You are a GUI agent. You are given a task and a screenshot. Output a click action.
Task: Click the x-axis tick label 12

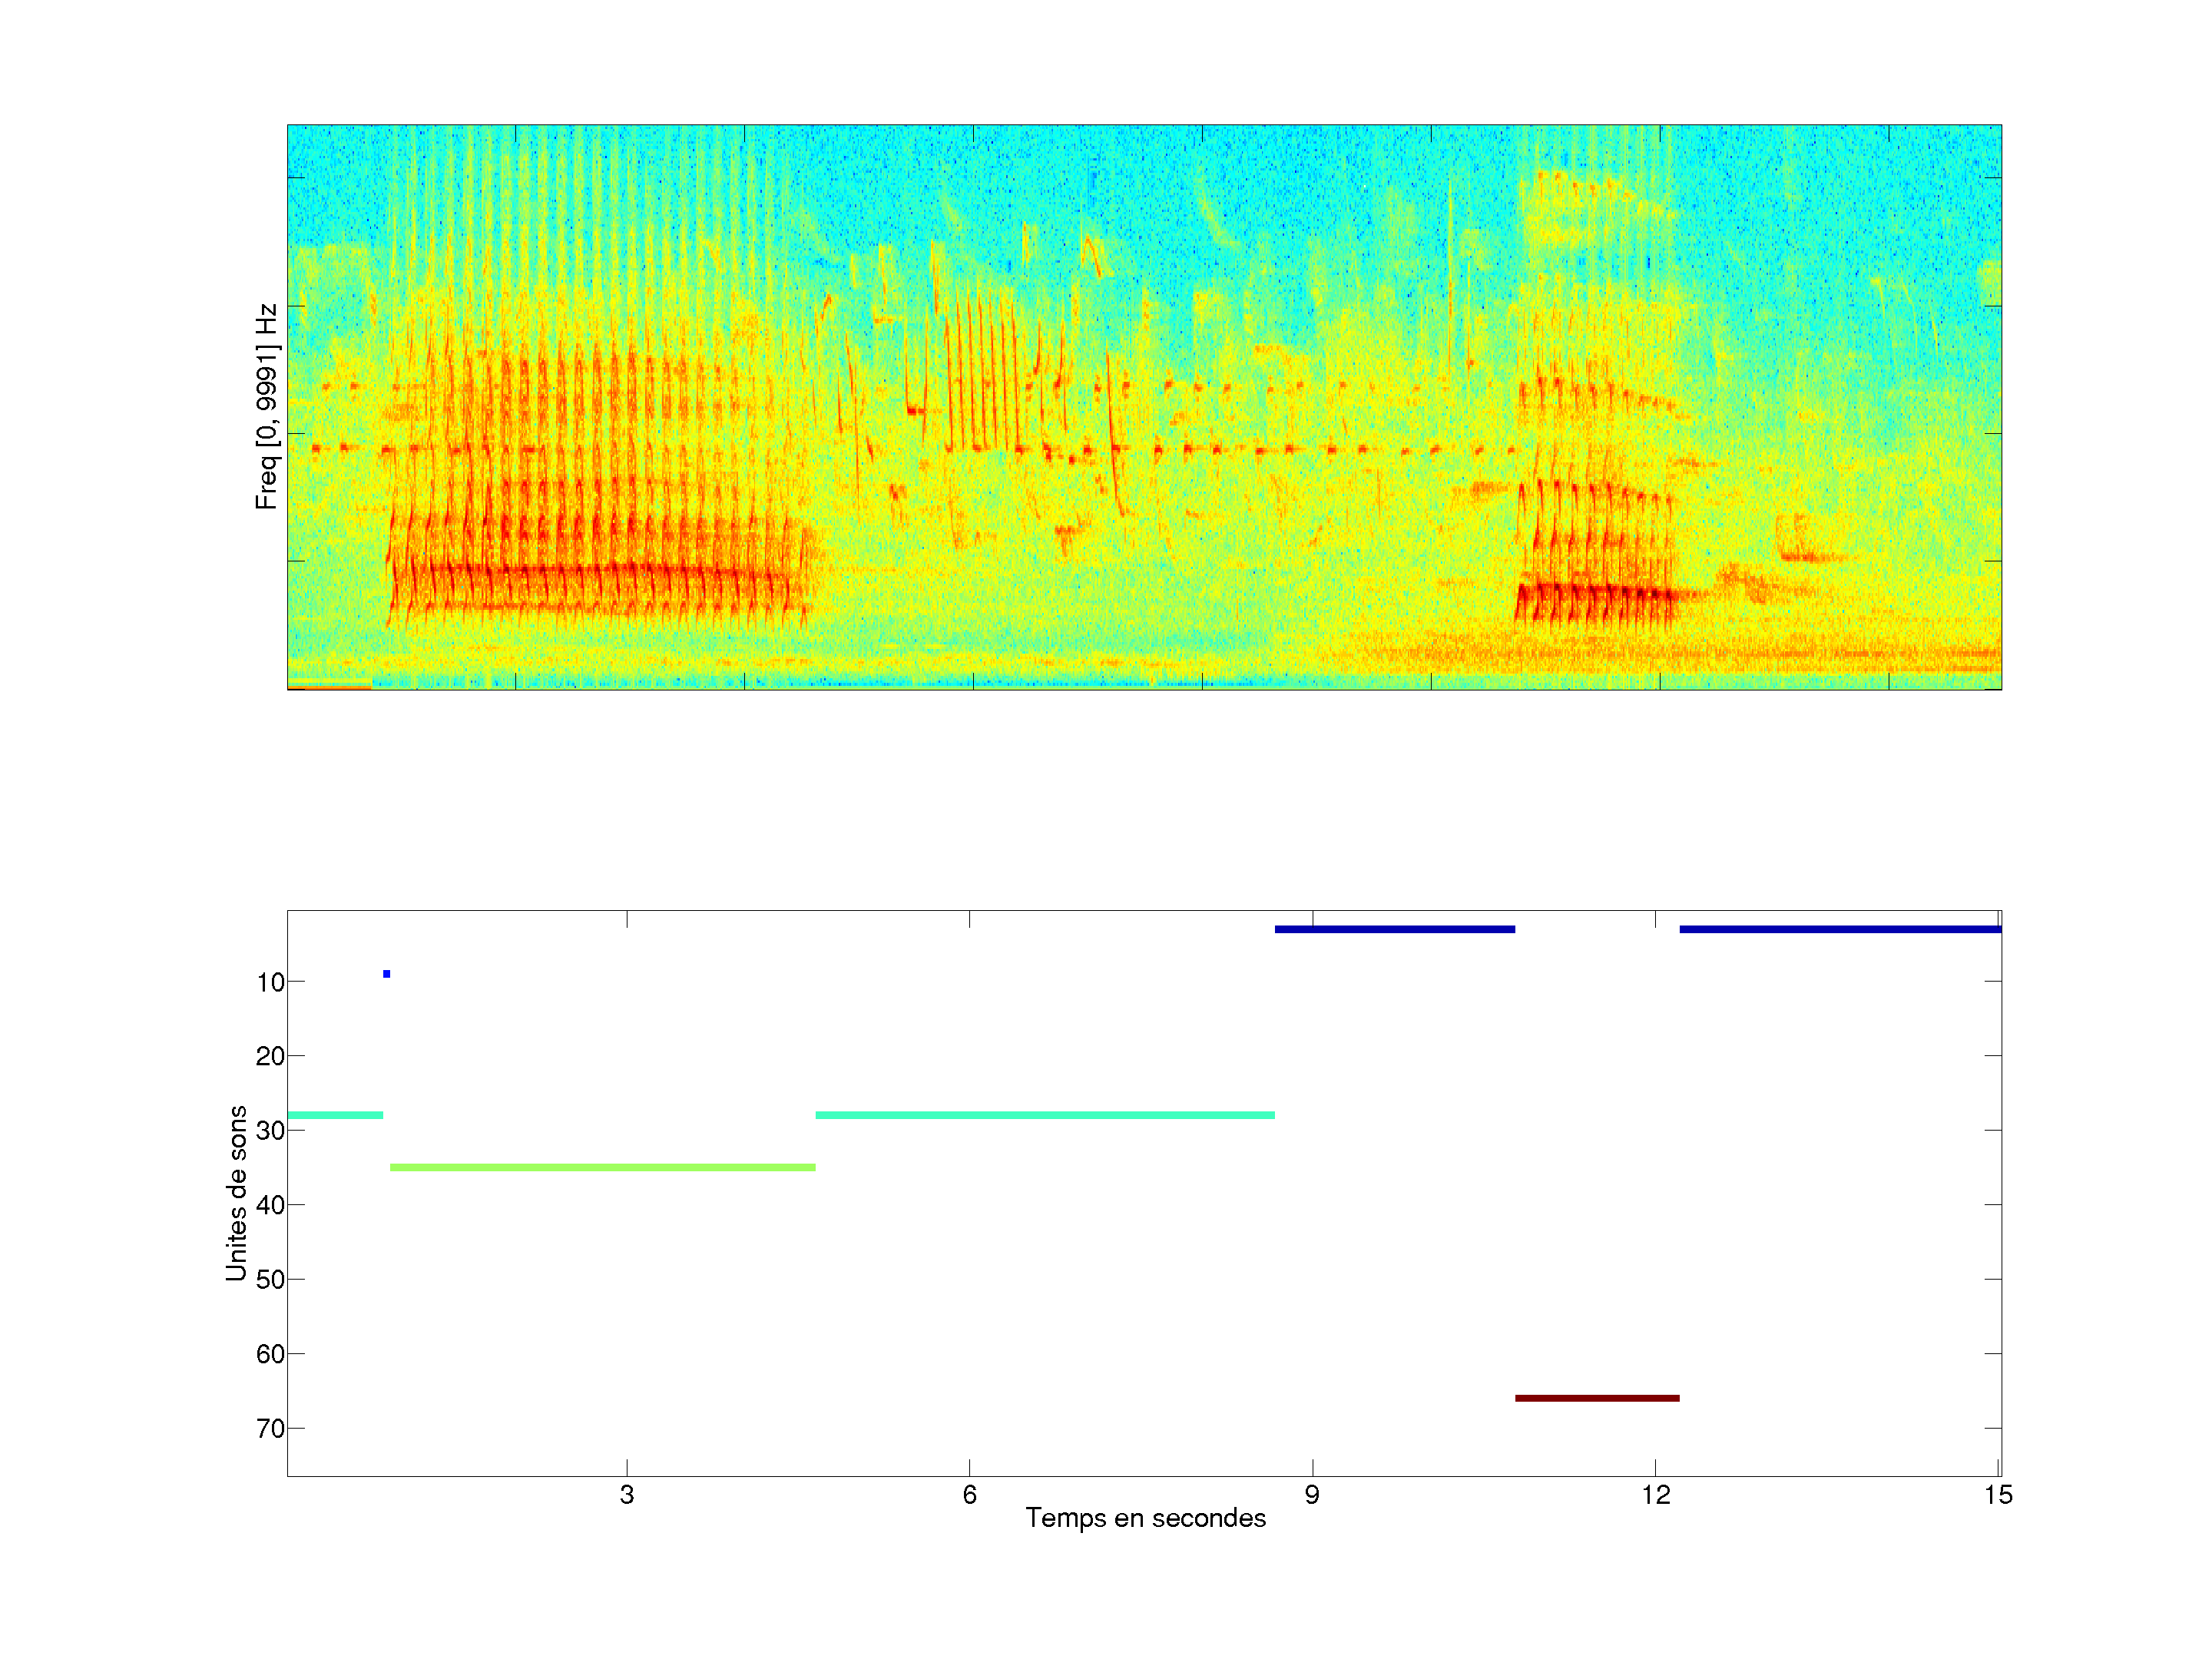coord(1655,1495)
